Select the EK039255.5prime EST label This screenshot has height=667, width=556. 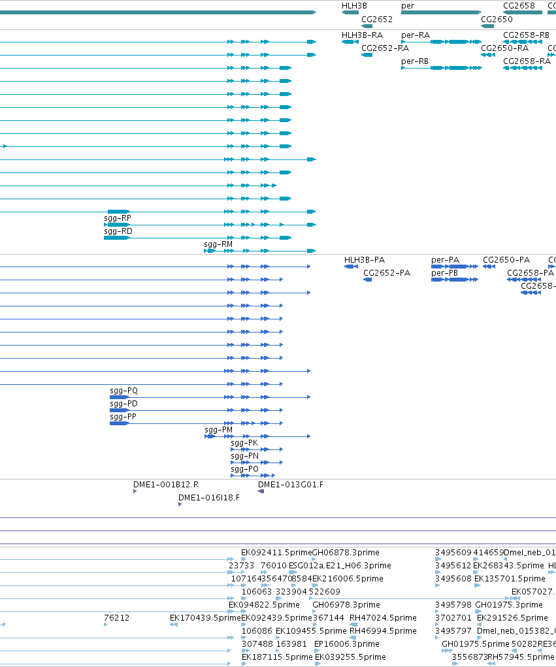point(350,657)
